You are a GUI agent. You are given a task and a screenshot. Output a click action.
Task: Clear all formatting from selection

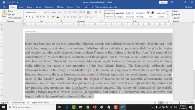coord(59,12)
